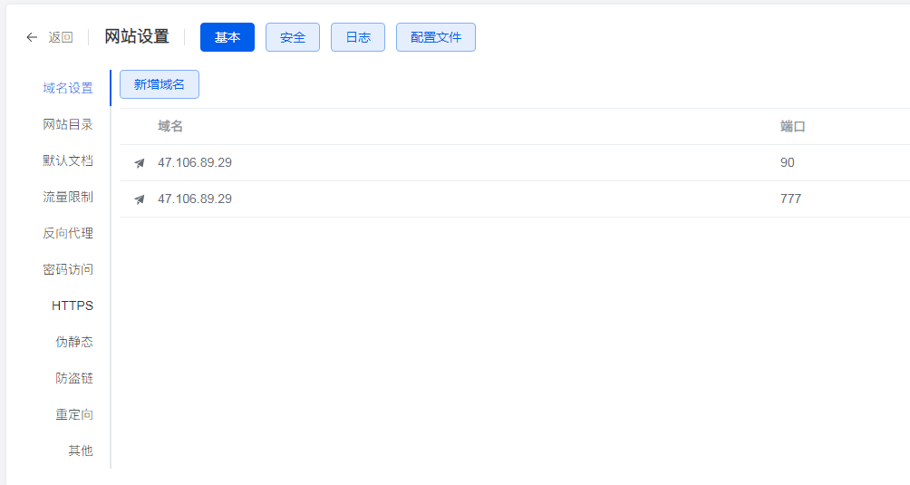
Task: Switch to the 安全 tab
Action: (x=293, y=37)
